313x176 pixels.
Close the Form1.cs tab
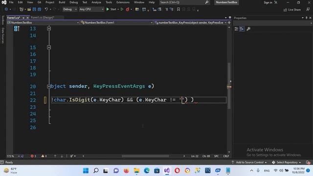point(28,18)
